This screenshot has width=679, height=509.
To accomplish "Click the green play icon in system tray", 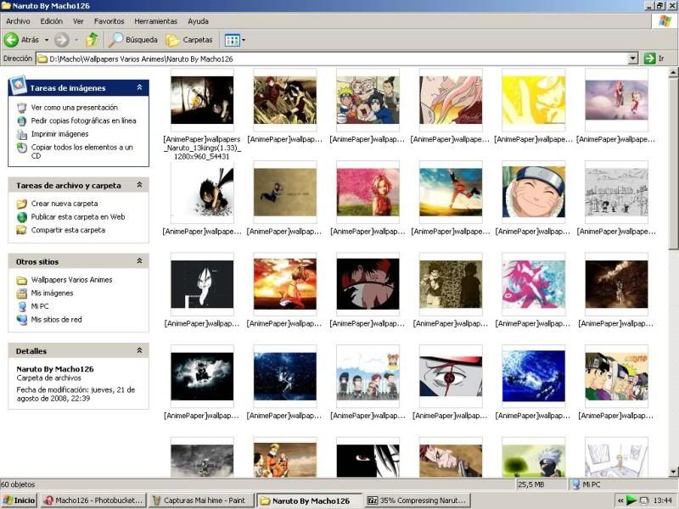I will [631, 501].
